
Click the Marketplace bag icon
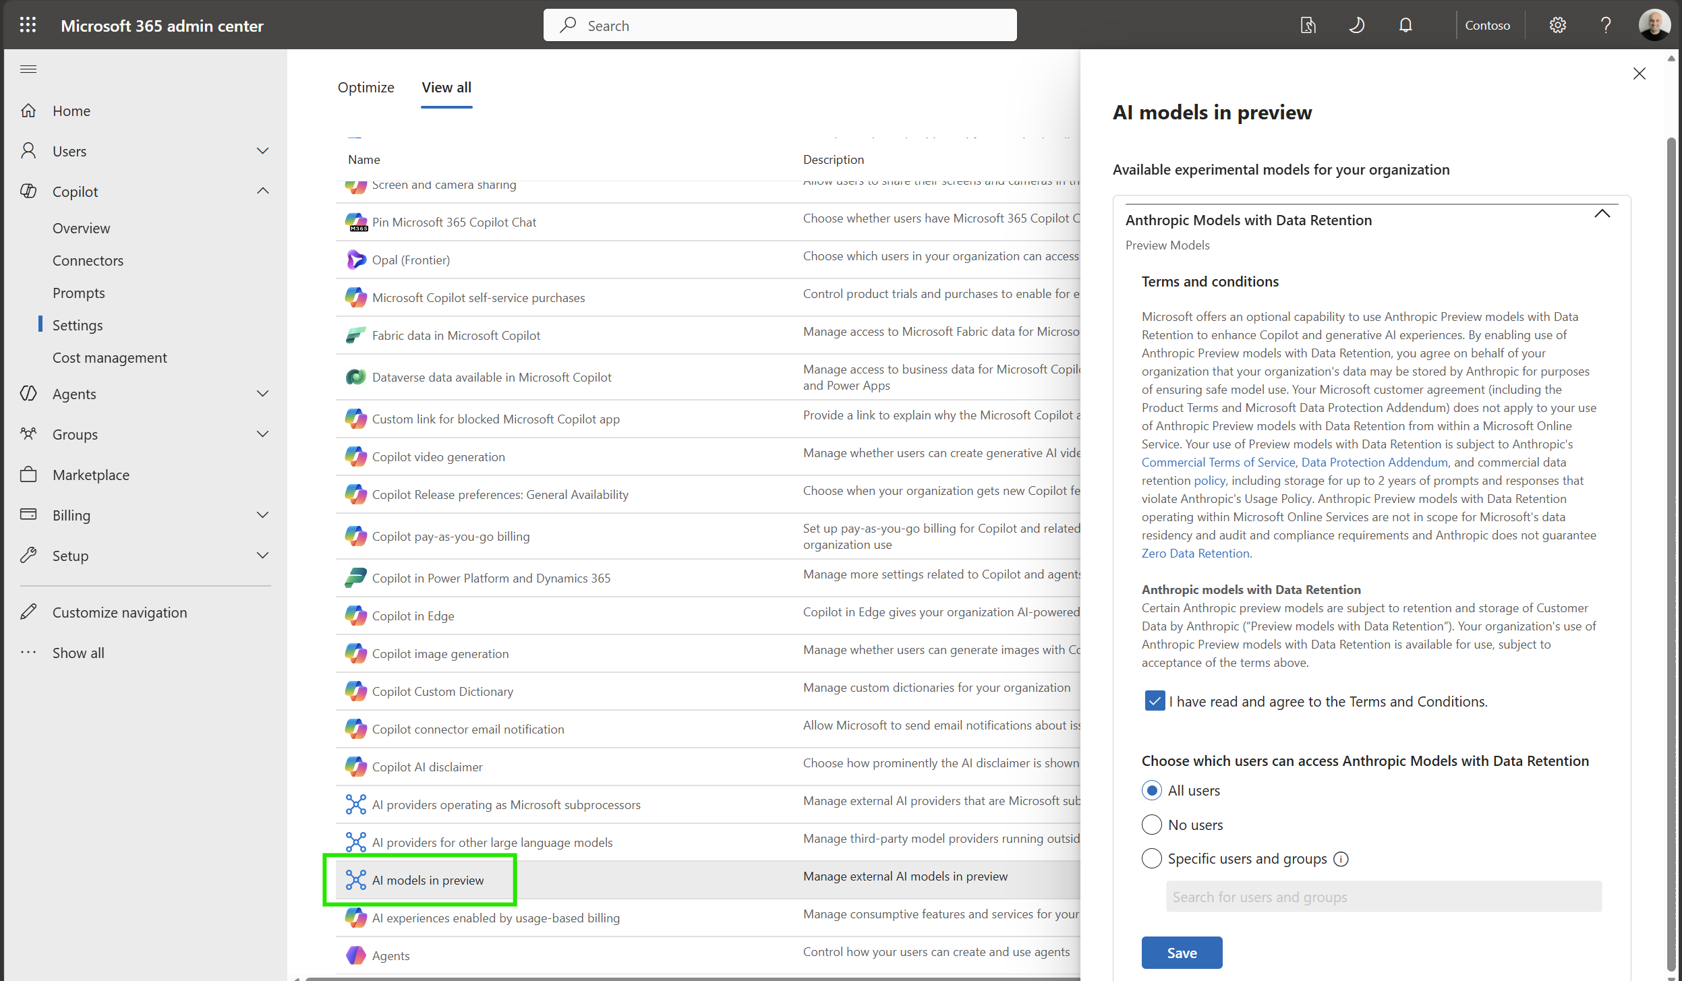28,475
